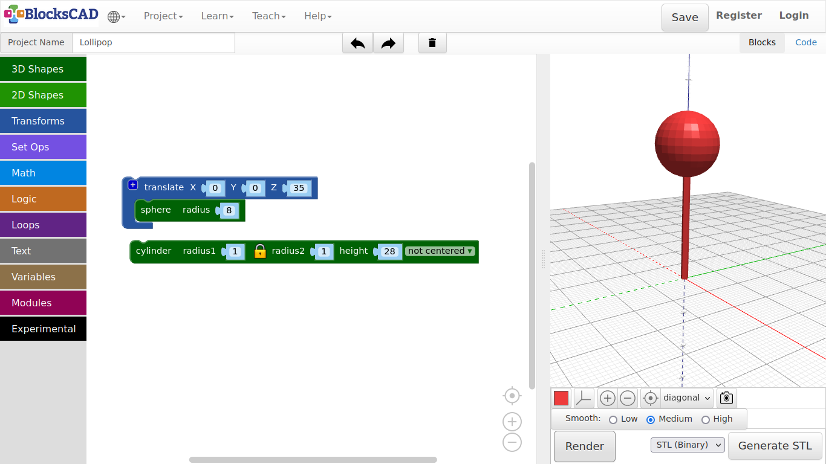
Task: Open the Project menu
Action: tap(163, 16)
